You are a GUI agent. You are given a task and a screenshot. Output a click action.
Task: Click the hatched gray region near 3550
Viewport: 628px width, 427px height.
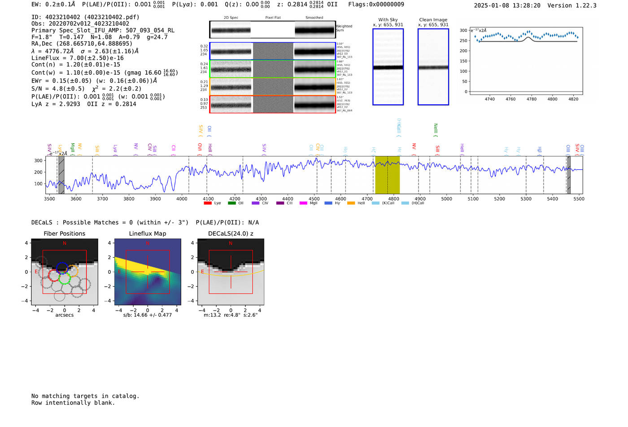pos(61,175)
